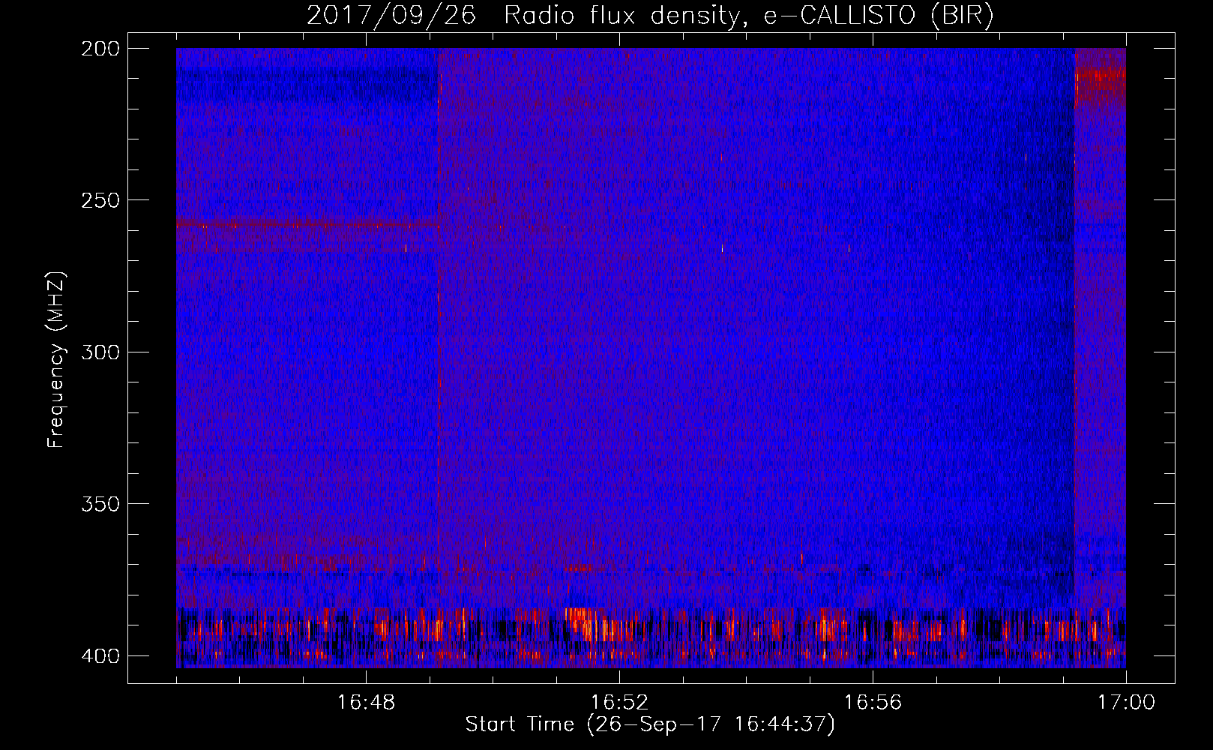This screenshot has width=1213, height=750.
Task: Click the "Start Time (26-Sep-17 16:44:37)" label
Action: tap(650, 724)
